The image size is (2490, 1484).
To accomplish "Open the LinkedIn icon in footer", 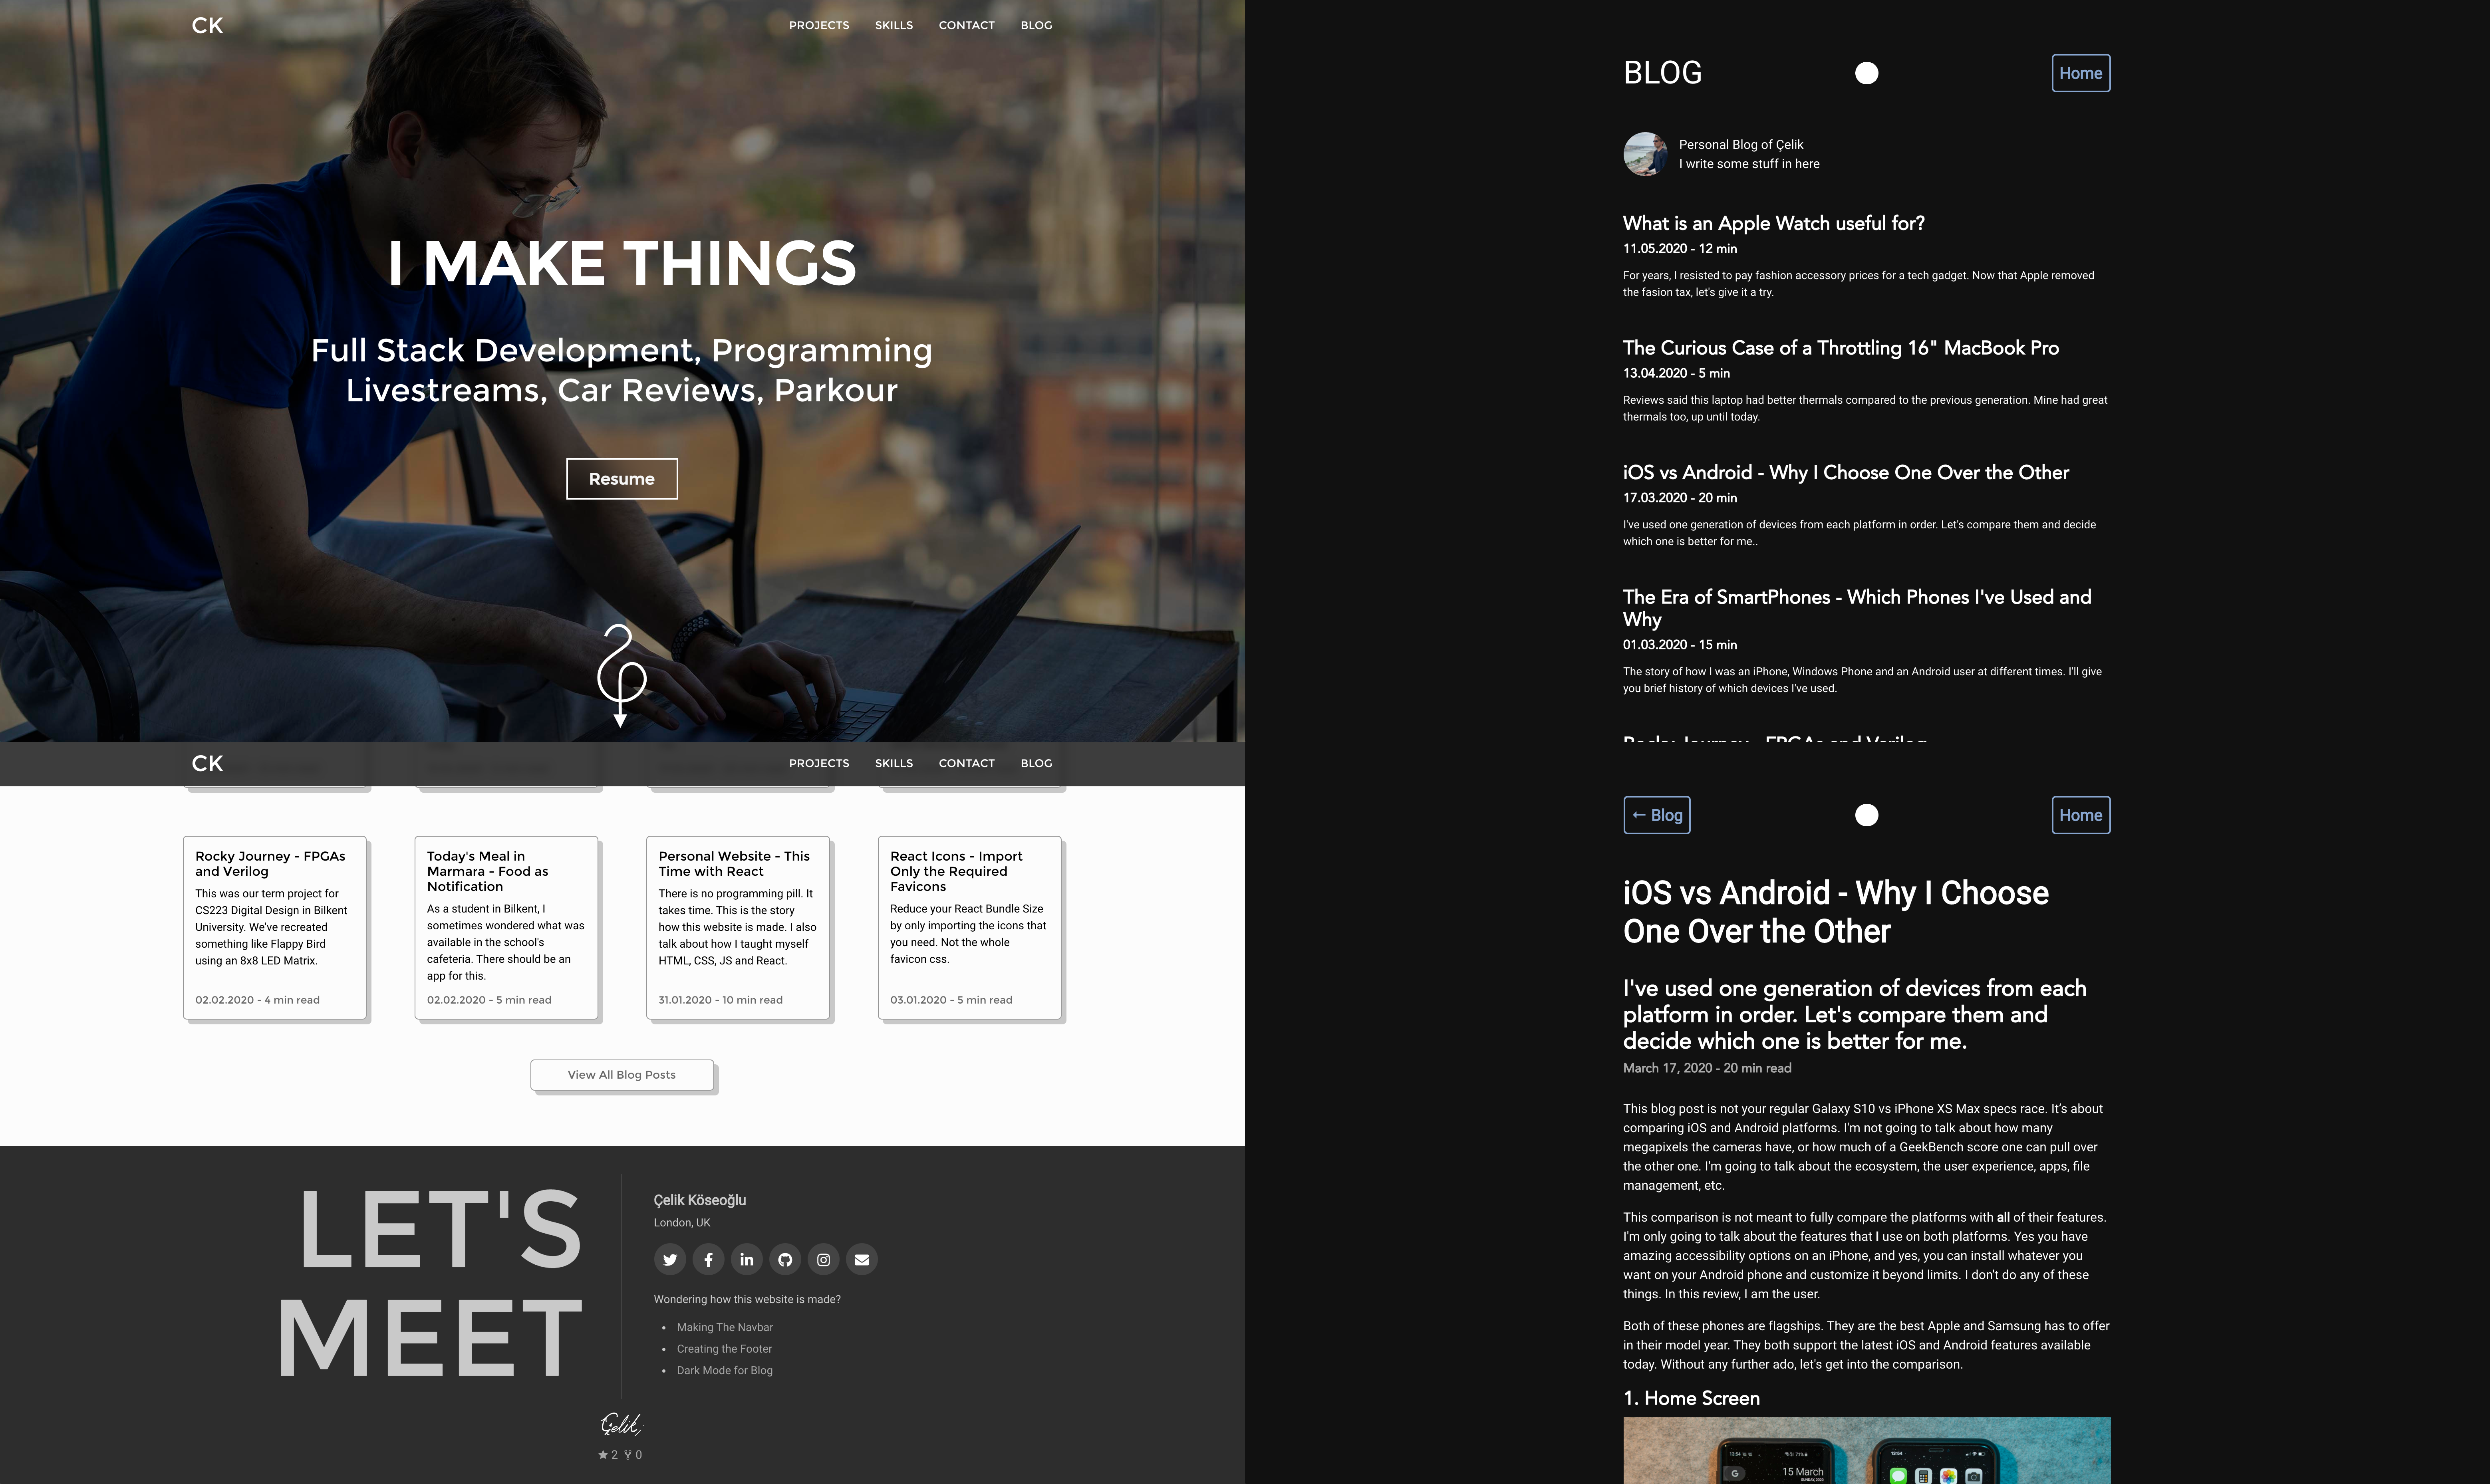I will click(x=747, y=1259).
